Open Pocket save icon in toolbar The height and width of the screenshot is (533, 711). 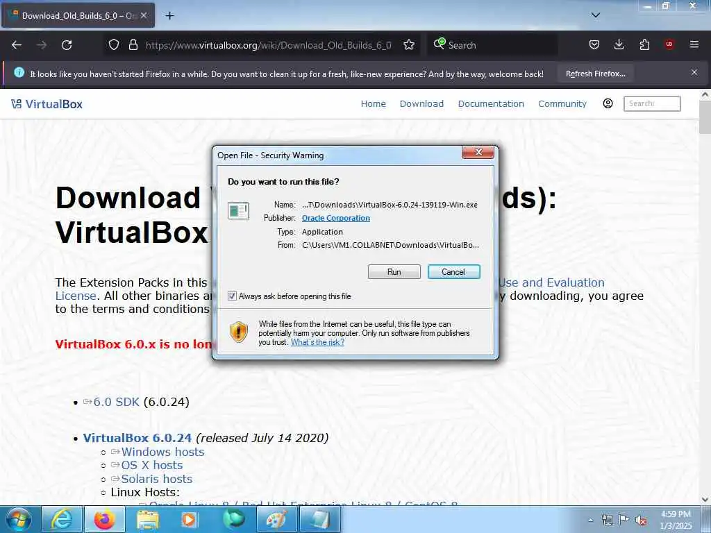pos(594,44)
